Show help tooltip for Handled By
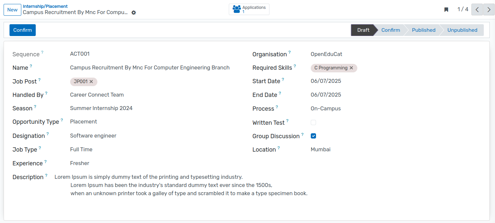The width and height of the screenshot is (495, 223). [x=46, y=93]
